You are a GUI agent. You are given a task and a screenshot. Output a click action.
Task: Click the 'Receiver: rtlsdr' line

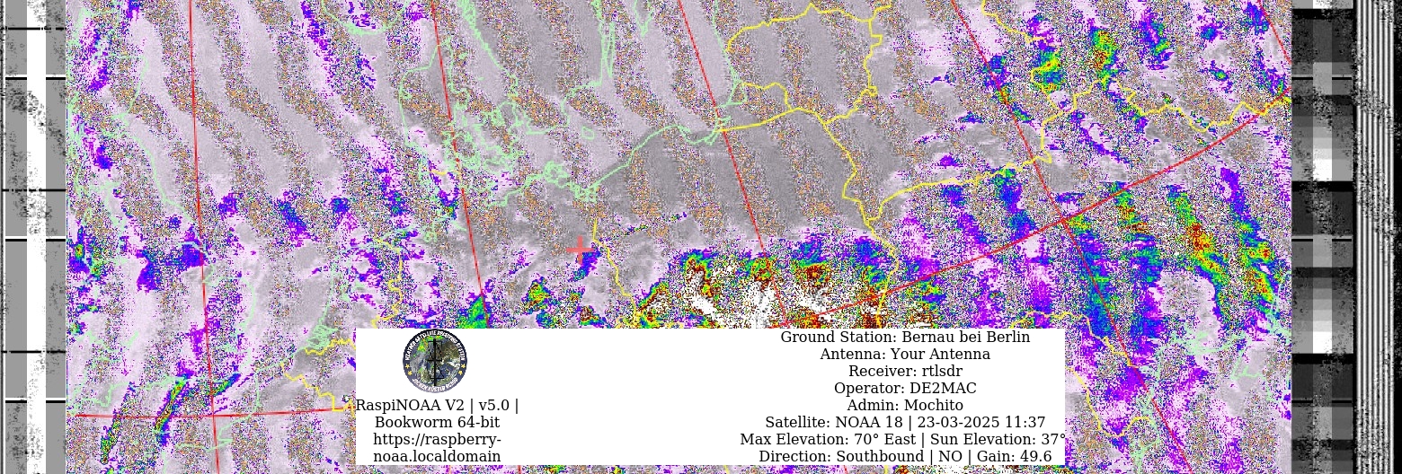[905, 372]
